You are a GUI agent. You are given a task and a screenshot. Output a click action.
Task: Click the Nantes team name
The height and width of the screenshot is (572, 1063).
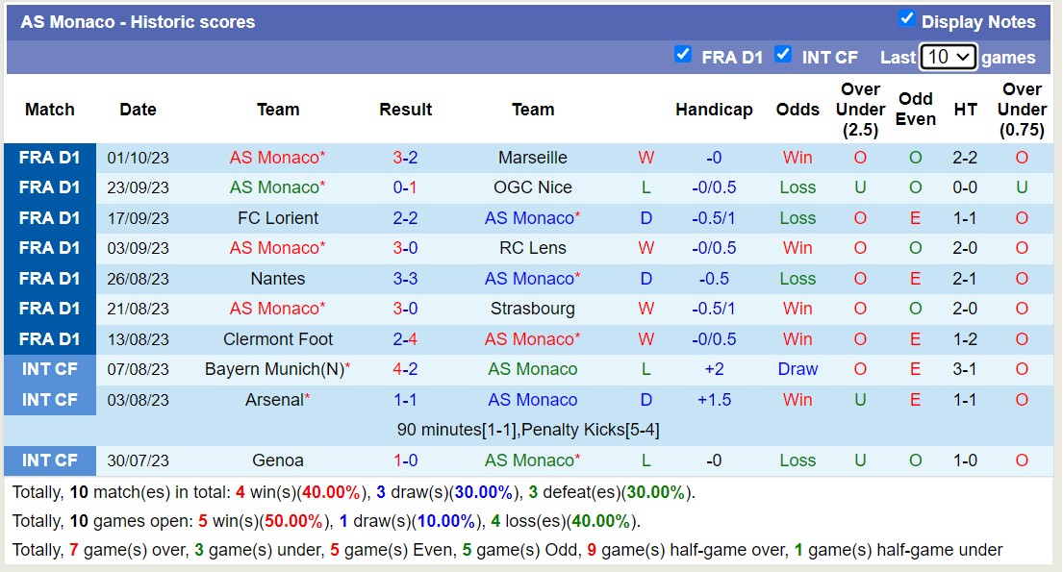[278, 279]
